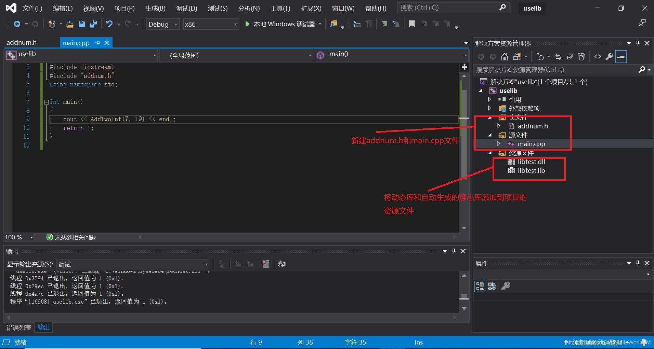Toggle pin on the main.cpp tab
Image resolution: width=654 pixels, height=349 pixels.
98,43
